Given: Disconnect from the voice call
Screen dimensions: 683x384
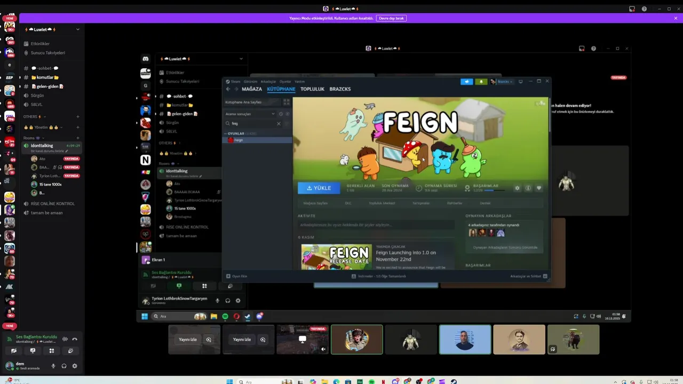Looking at the screenshot, I should 75,339.
